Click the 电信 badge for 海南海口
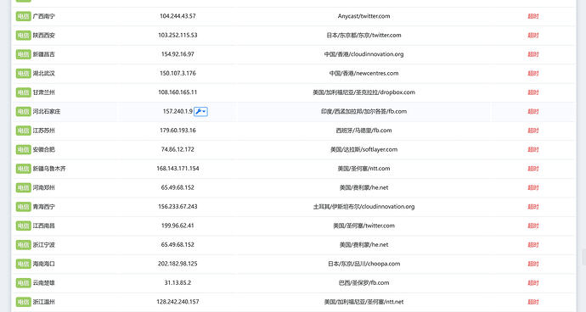The width and height of the screenshot is (586, 312). [x=23, y=264]
